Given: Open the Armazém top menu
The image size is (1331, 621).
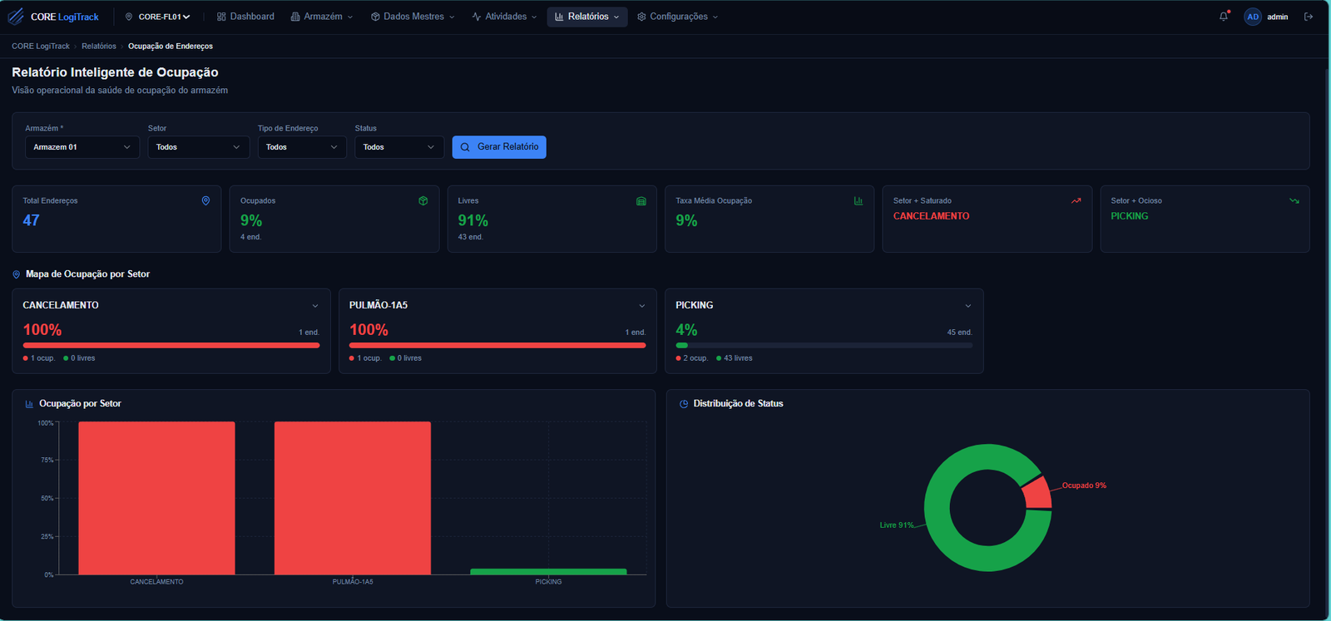Looking at the screenshot, I should (322, 17).
